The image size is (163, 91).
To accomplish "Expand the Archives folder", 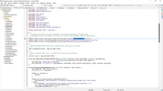I will 3,11.
